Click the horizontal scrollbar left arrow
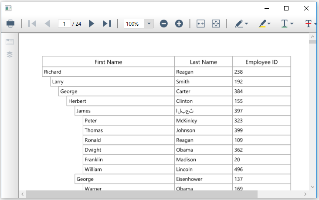Screen dimensions: 319x200 pyautogui.click(x=22, y=194)
